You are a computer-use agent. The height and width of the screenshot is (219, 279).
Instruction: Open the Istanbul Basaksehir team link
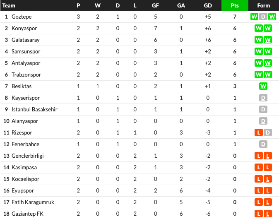(34, 109)
